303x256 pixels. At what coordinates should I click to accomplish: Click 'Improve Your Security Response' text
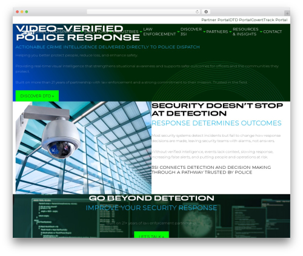coord(151,208)
